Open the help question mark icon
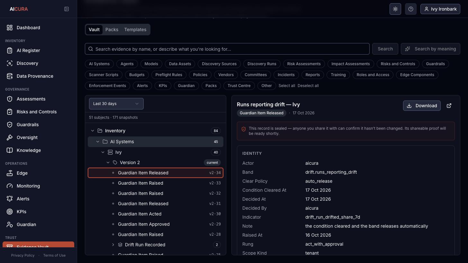This screenshot has width=468, height=263. 411,9
